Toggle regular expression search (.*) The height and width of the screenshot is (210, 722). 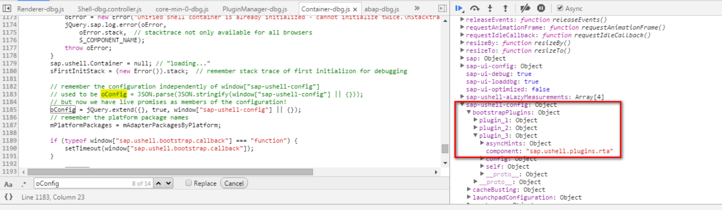[24, 184]
